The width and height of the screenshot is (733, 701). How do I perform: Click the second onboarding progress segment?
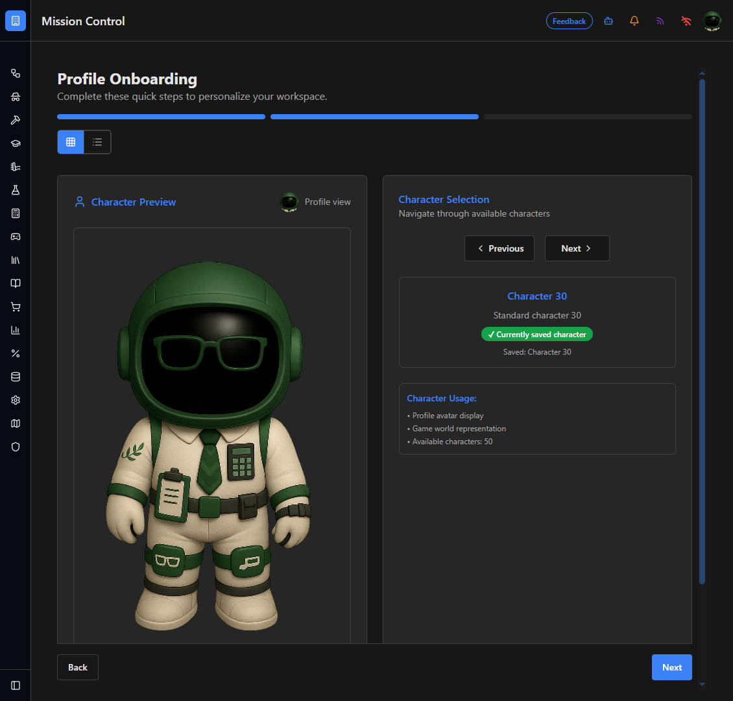(x=374, y=117)
